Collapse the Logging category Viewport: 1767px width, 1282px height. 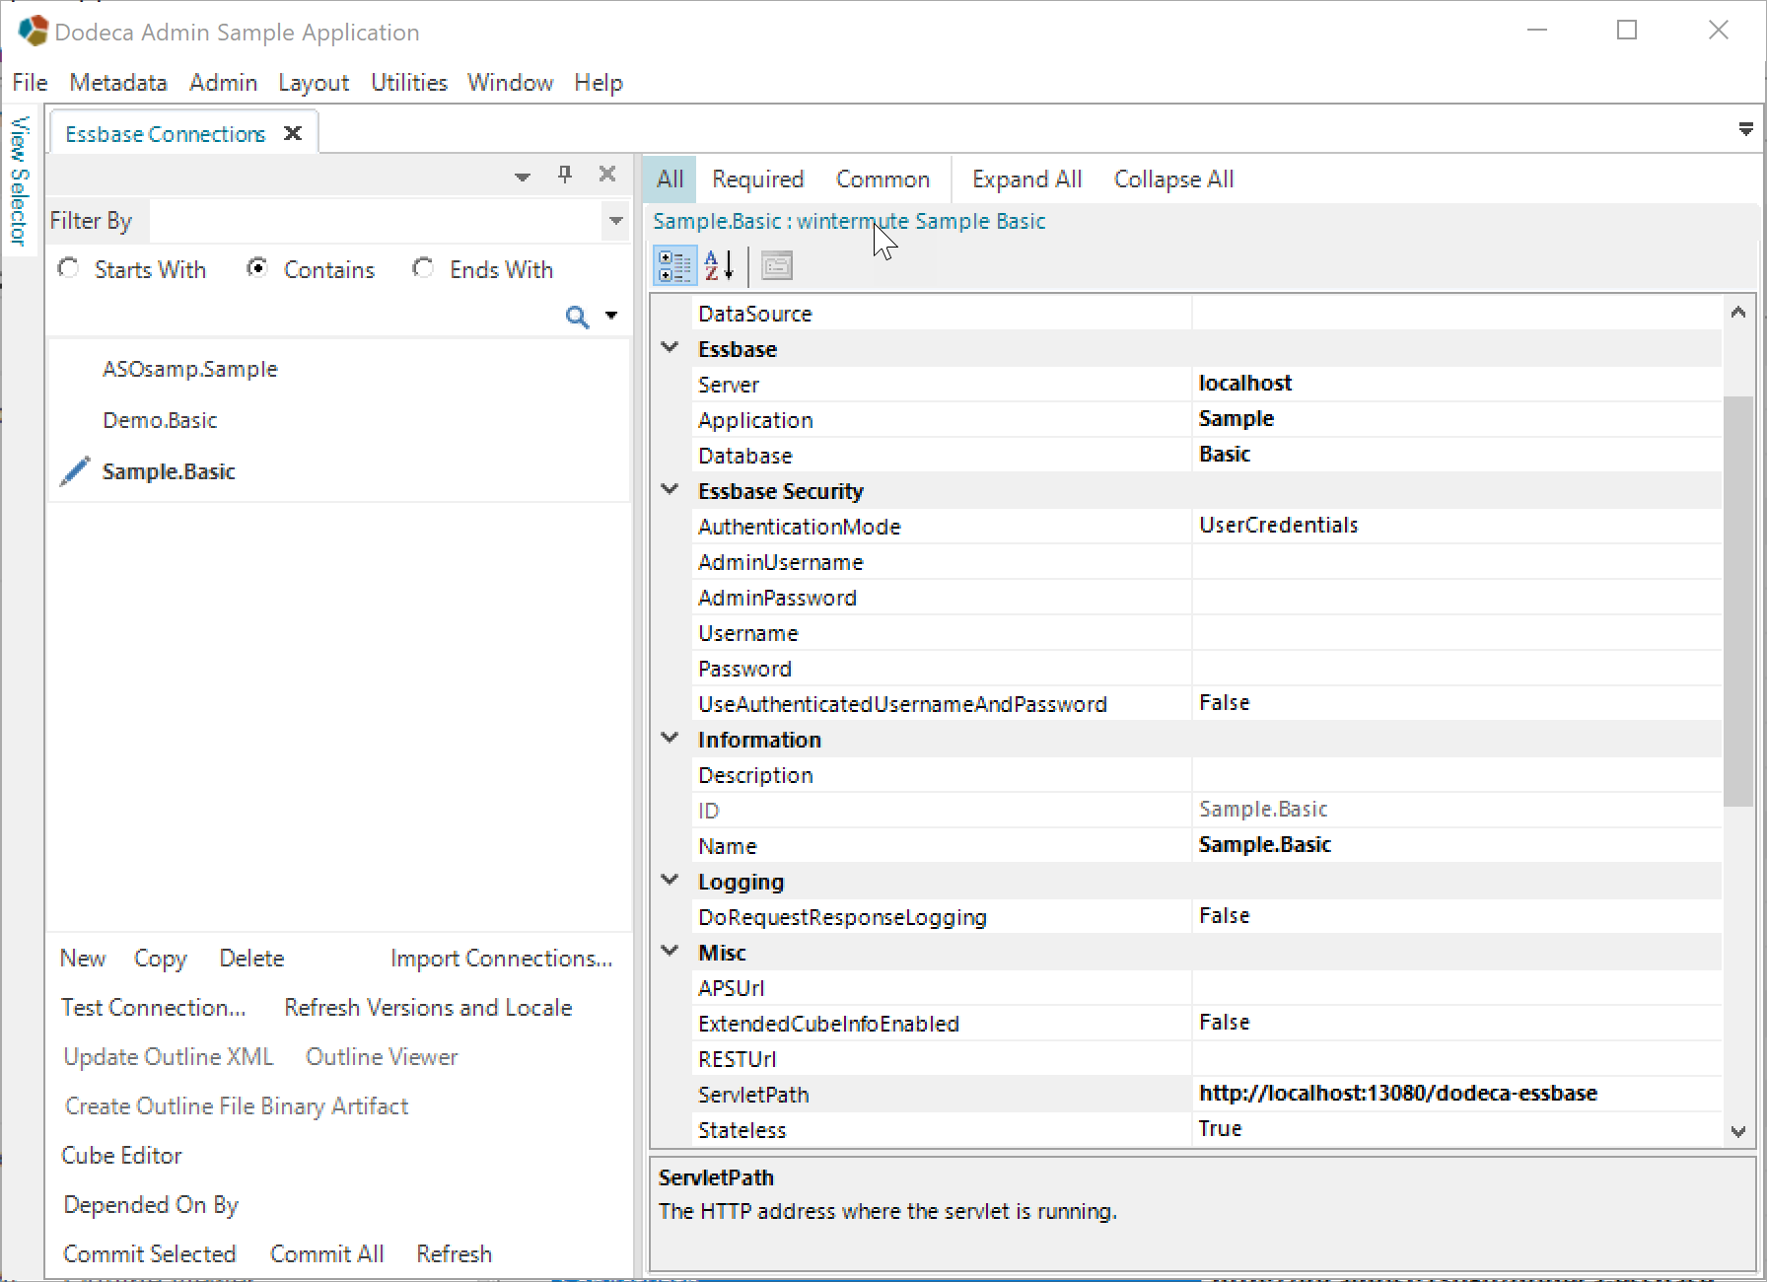point(670,881)
